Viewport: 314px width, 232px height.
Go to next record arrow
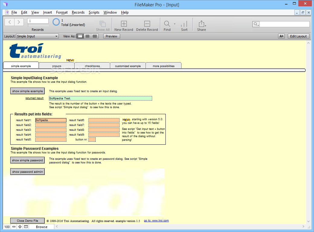point(19,22)
